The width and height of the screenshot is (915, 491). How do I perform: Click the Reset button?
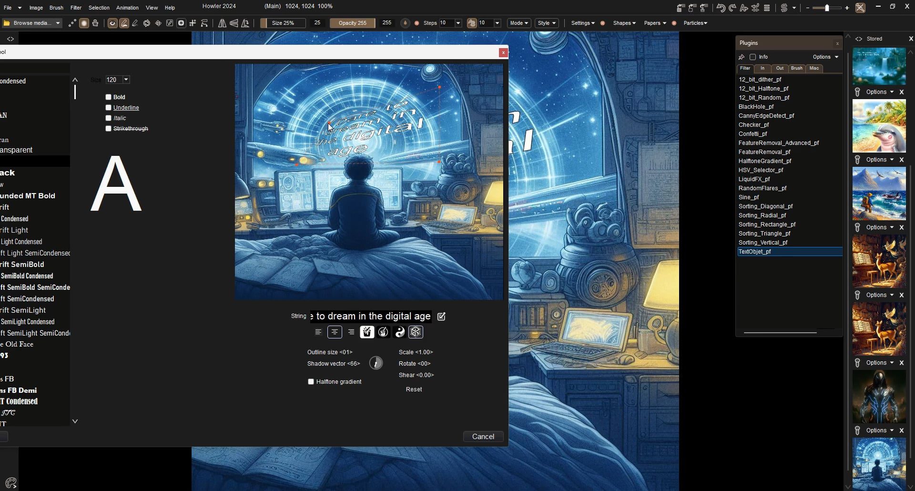[x=414, y=389]
